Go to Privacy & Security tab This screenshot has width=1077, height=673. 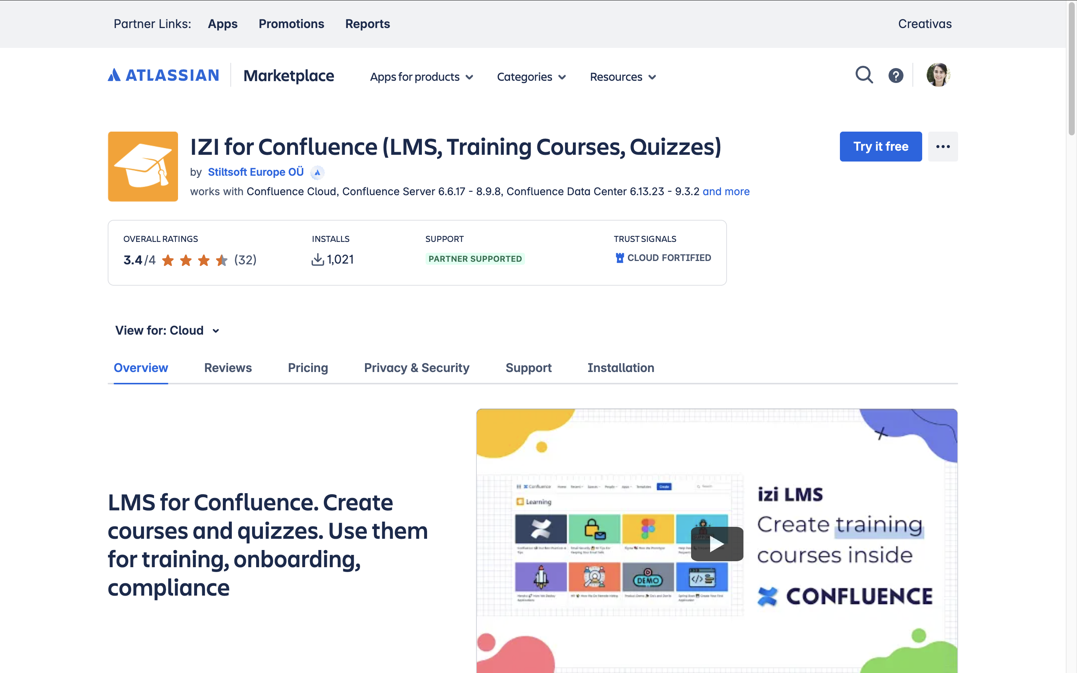417,368
